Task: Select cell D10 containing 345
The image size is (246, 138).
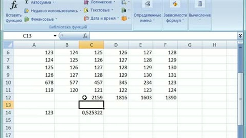Action: (x=116, y=82)
